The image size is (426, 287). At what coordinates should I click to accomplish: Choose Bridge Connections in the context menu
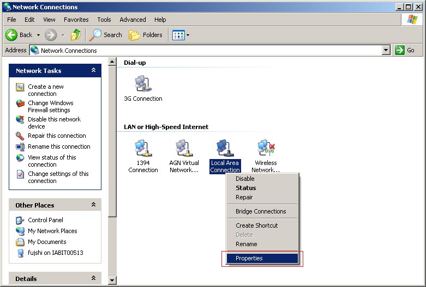tap(262, 211)
